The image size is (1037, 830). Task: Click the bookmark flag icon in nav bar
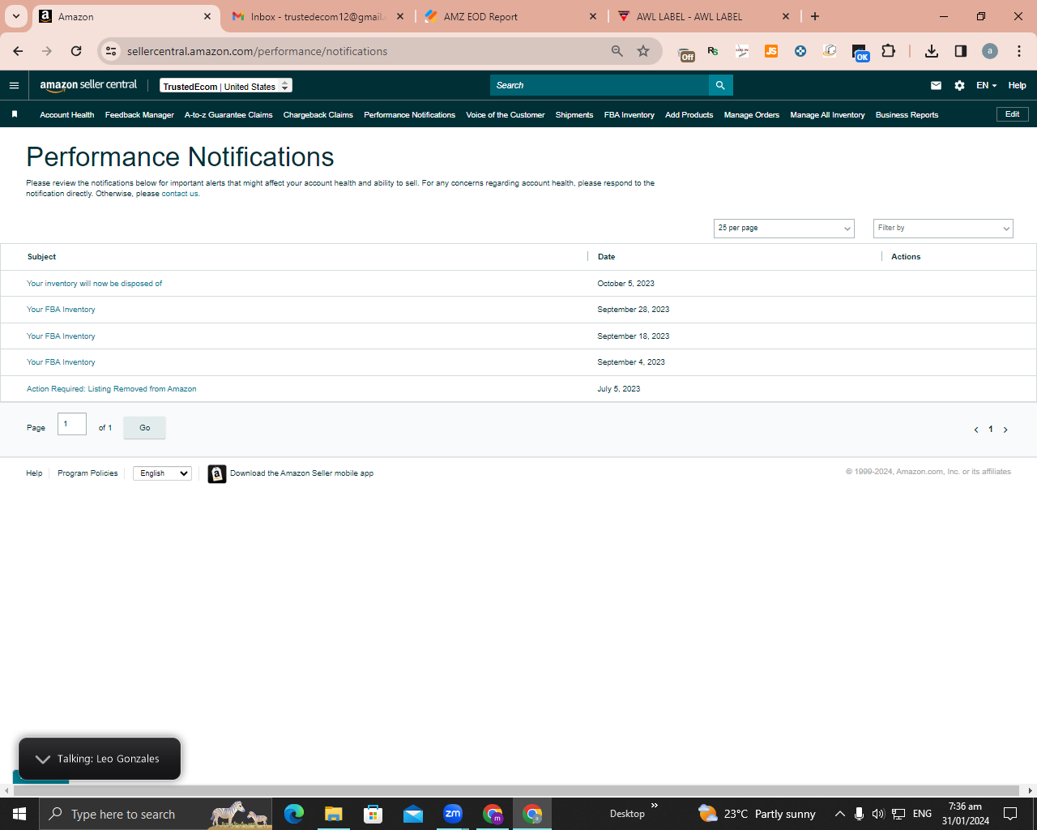pos(15,114)
